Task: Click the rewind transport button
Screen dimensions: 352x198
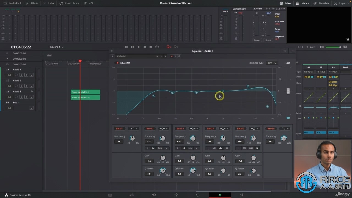Action: 126,47
